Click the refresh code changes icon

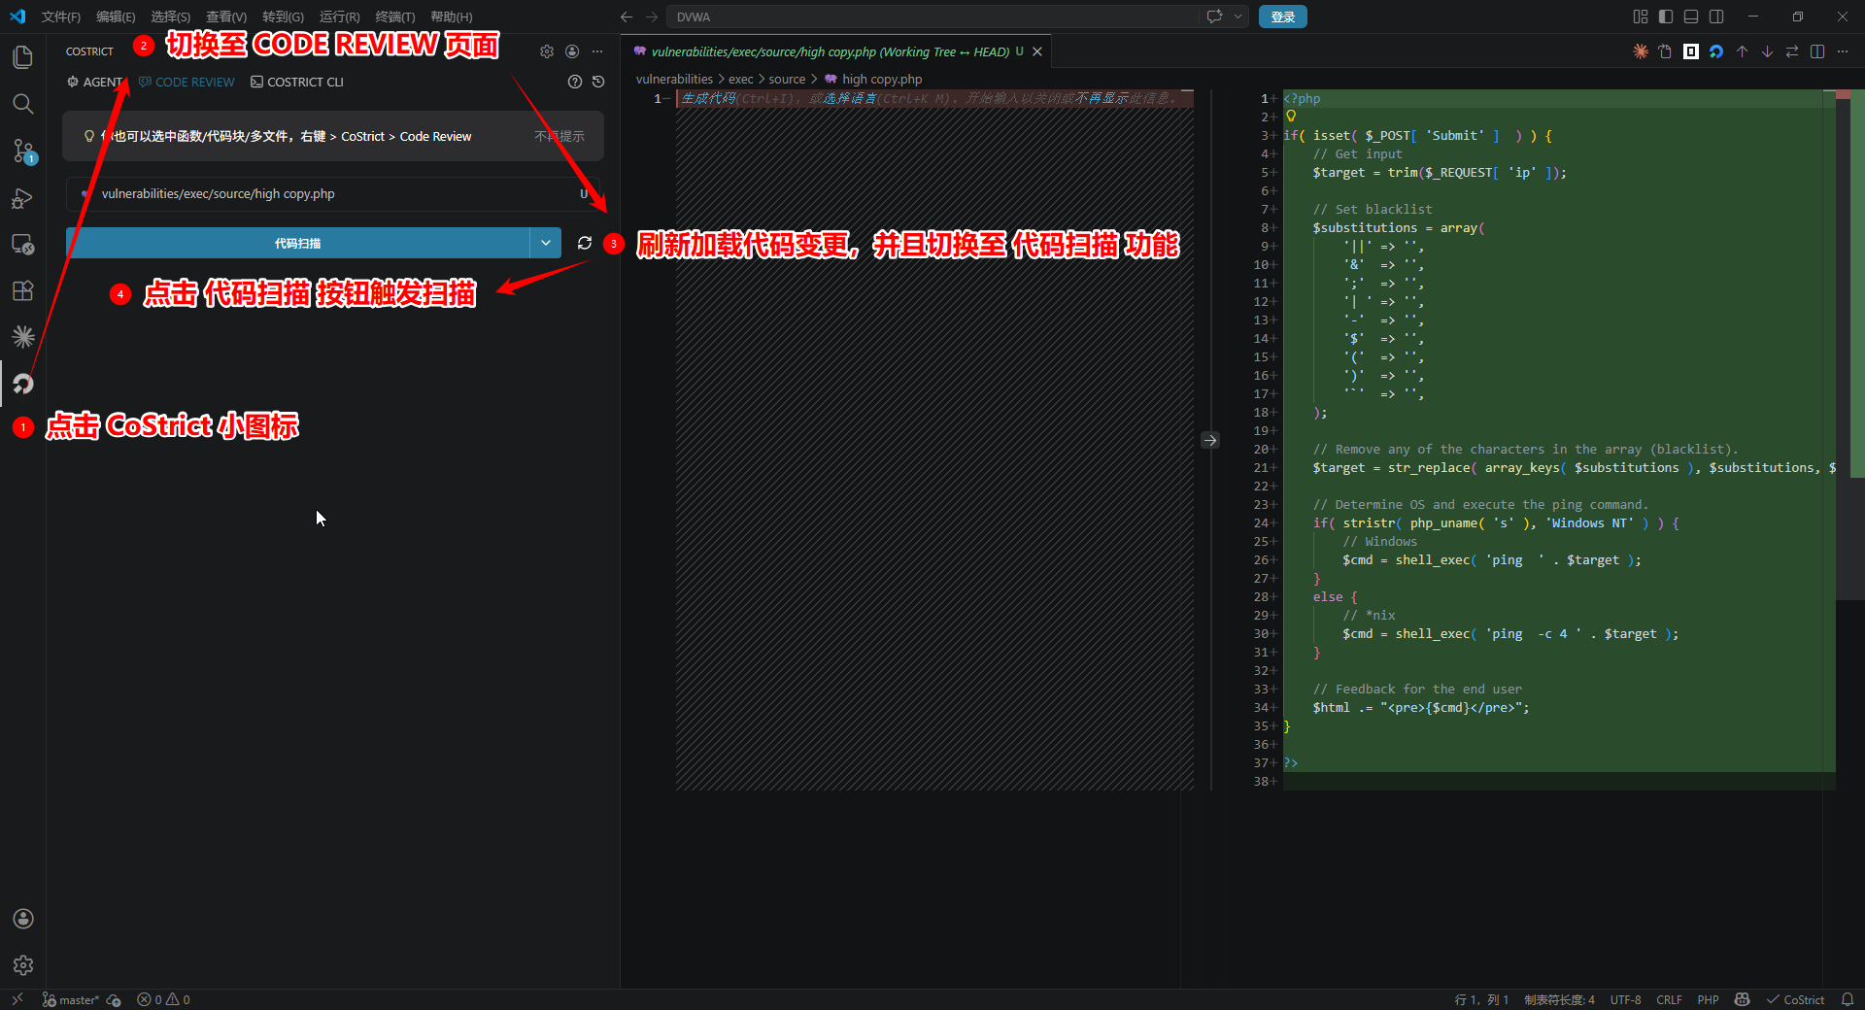tap(584, 243)
